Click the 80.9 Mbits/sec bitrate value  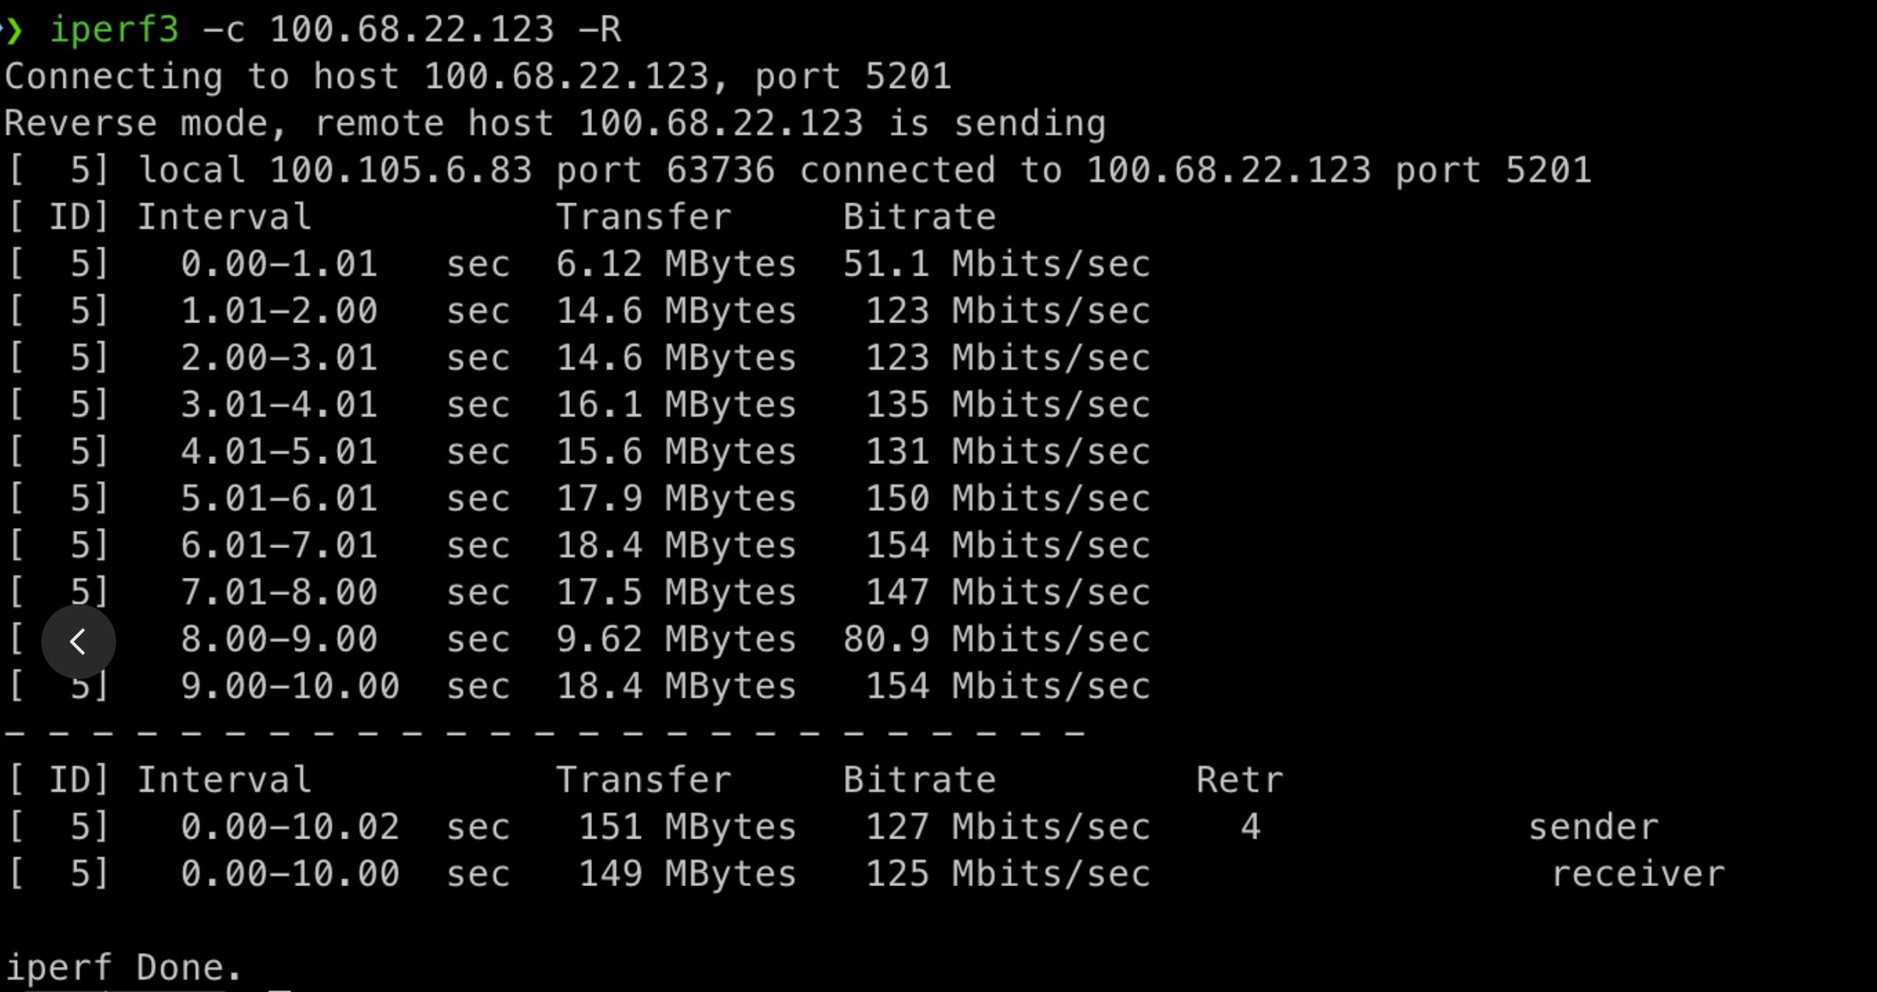pos(996,639)
